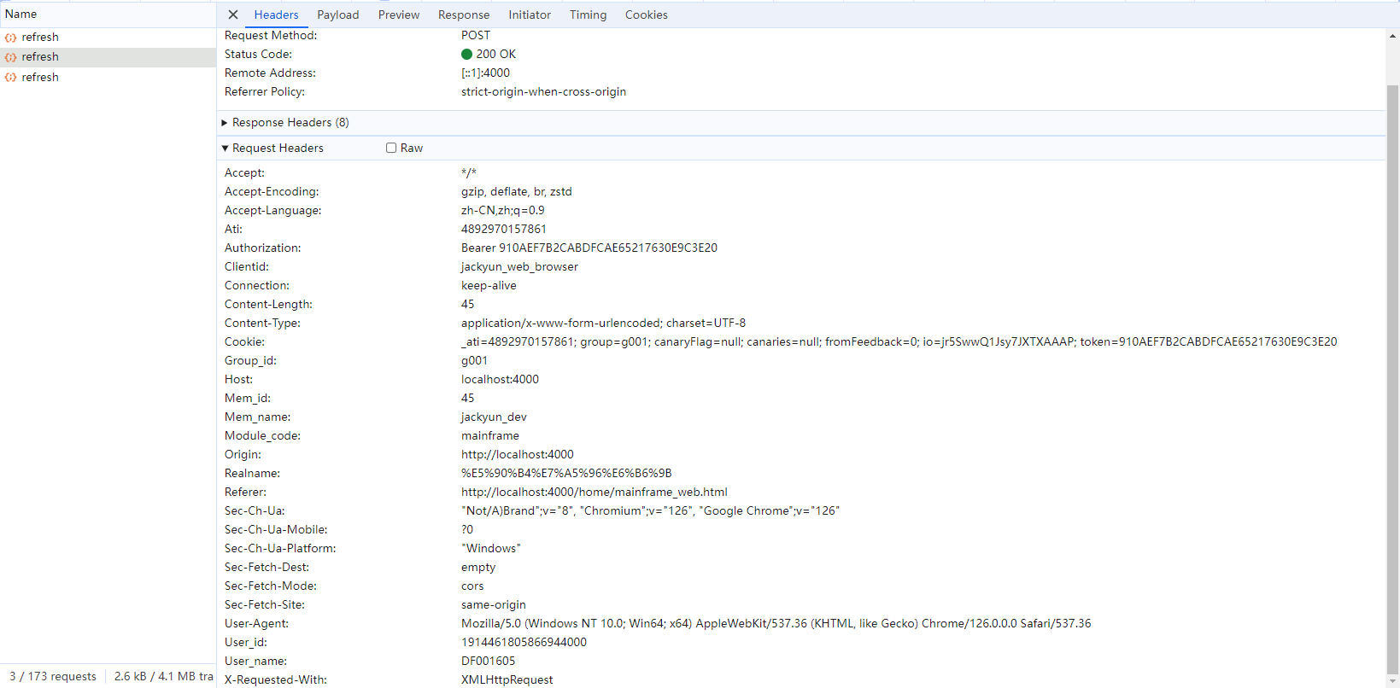1400x688 pixels.
Task: Open the Cookies tab
Action: coord(647,15)
